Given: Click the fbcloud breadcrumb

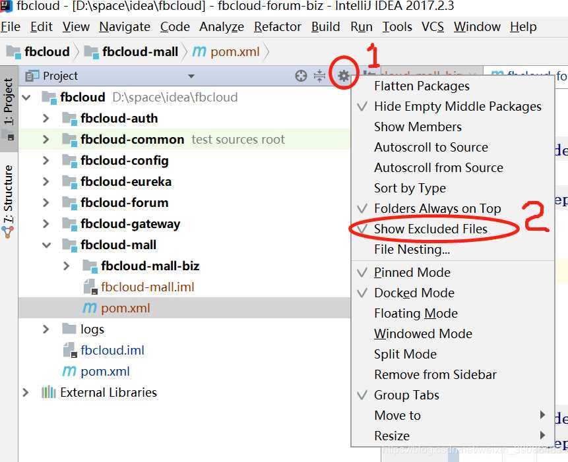Looking at the screenshot, I should pos(47,51).
